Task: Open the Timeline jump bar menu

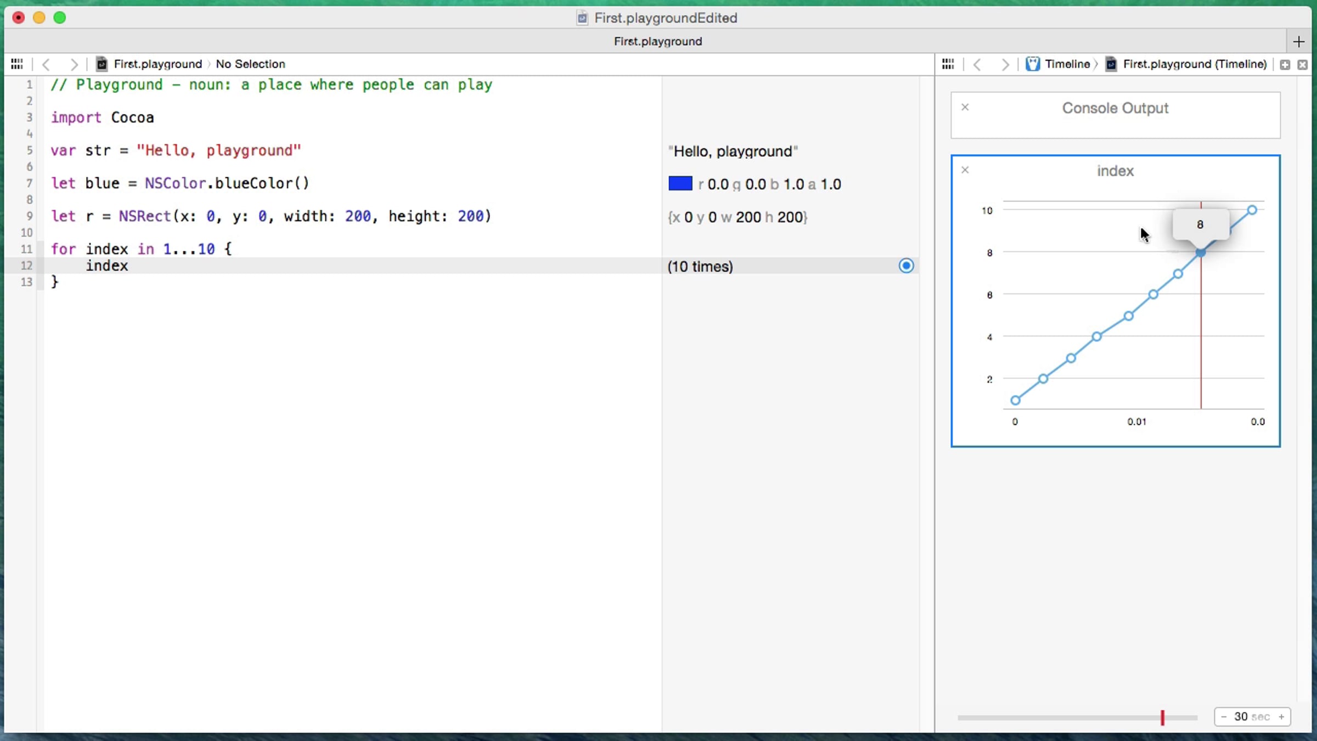Action: pos(1066,64)
